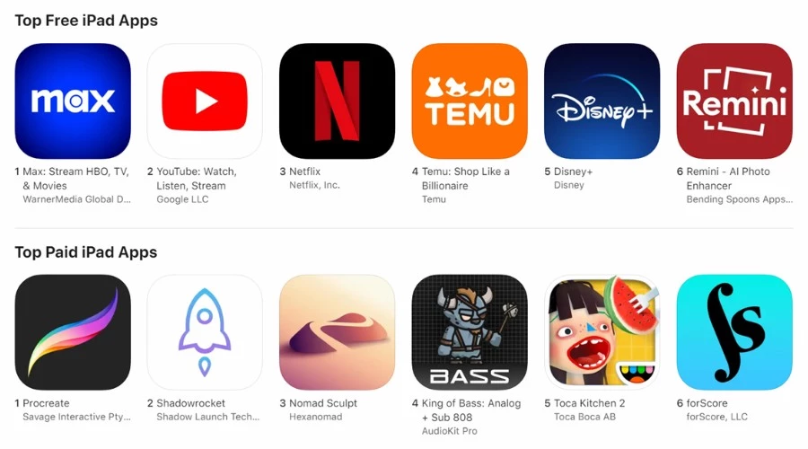
Task: Click the Netflix title text link
Action: click(x=304, y=172)
